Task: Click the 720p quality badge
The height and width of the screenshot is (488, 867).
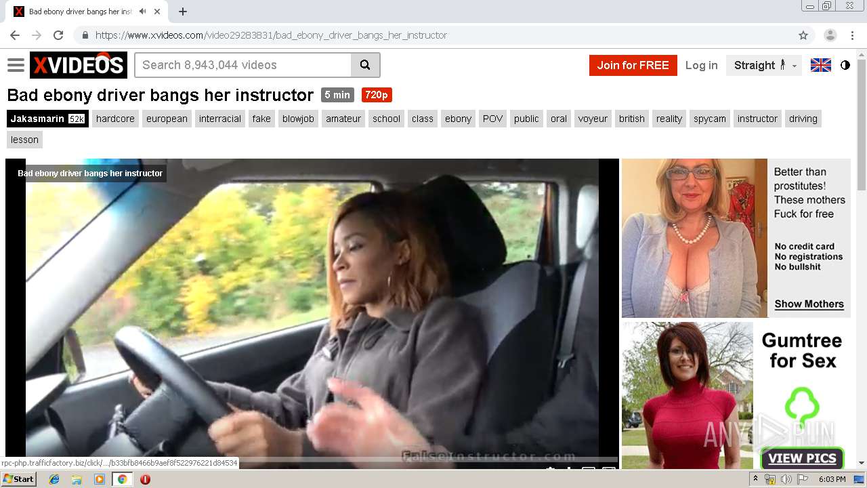Action: tap(377, 95)
